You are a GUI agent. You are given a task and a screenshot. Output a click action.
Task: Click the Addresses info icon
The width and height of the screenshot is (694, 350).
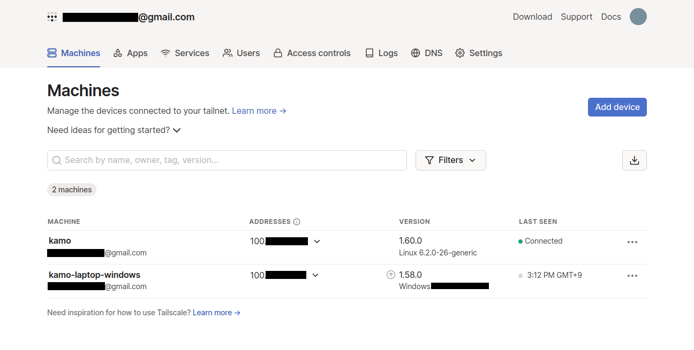pyautogui.click(x=297, y=222)
